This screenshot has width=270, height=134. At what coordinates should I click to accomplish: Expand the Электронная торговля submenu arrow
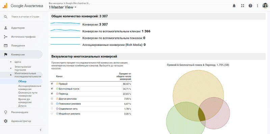point(11,69)
